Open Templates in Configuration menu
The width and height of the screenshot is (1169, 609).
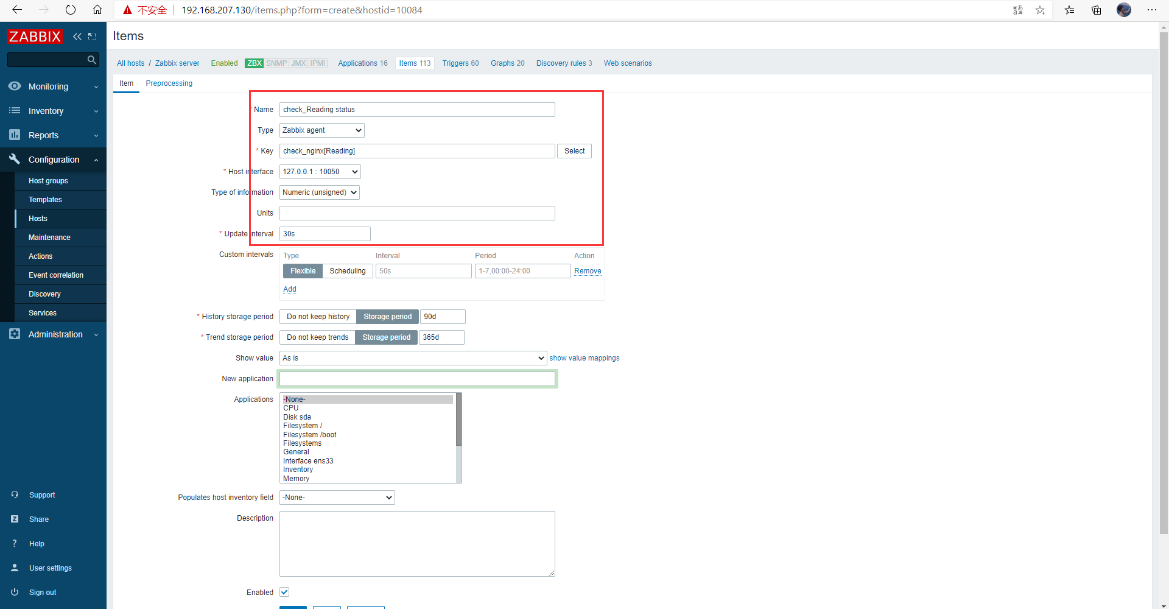45,200
